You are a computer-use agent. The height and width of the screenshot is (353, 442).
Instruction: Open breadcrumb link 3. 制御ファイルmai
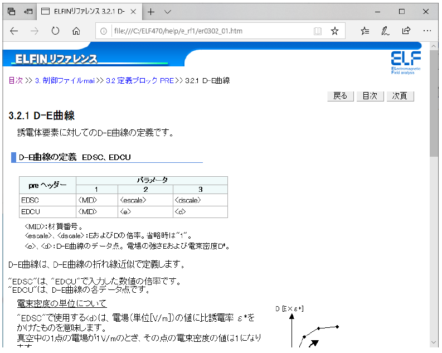[x=65, y=81]
